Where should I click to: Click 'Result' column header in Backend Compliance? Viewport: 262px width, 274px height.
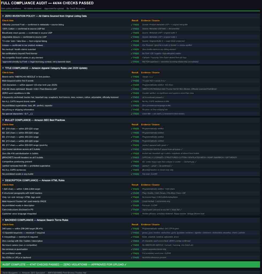pyautogui.click(x=135, y=224)
